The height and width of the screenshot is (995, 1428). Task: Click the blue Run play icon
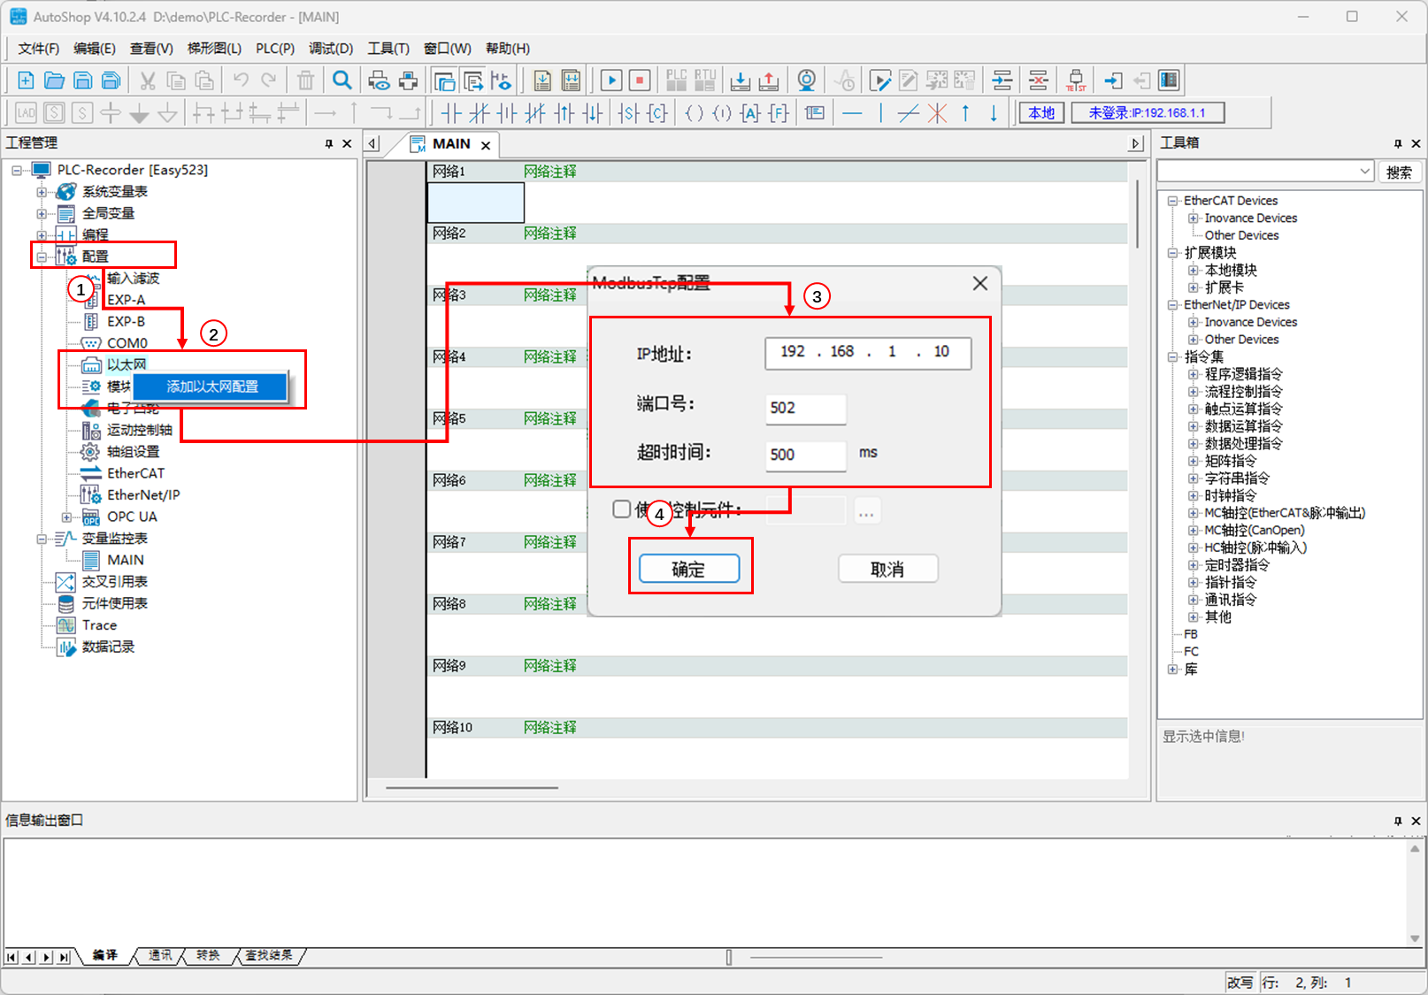pyautogui.click(x=610, y=80)
